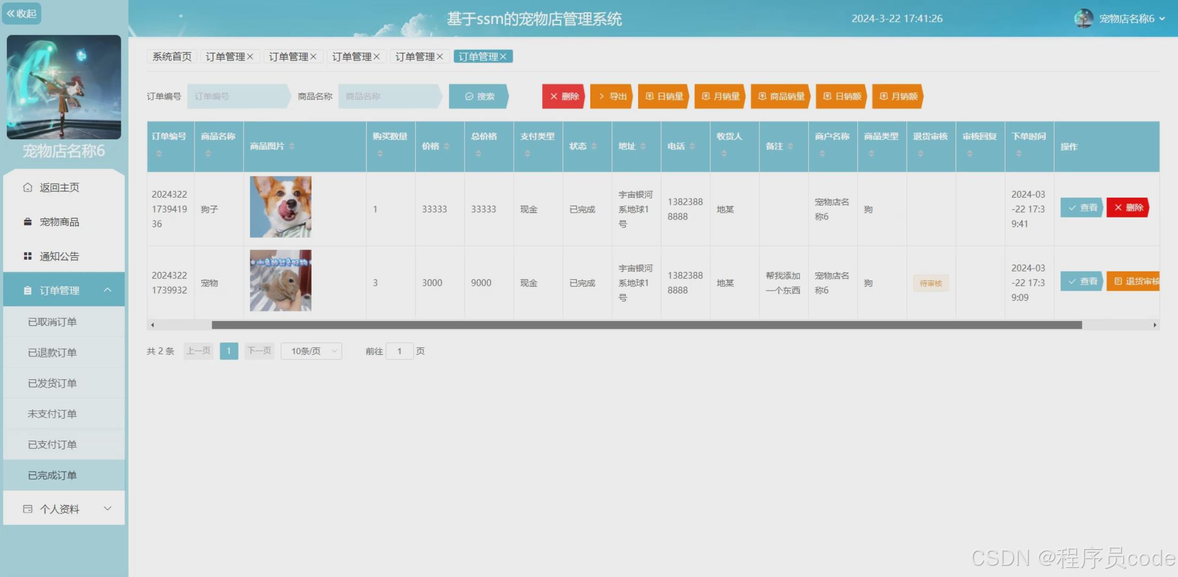The width and height of the screenshot is (1178, 577).
Task: Click the horizontal table scrollbar
Action: 647,325
